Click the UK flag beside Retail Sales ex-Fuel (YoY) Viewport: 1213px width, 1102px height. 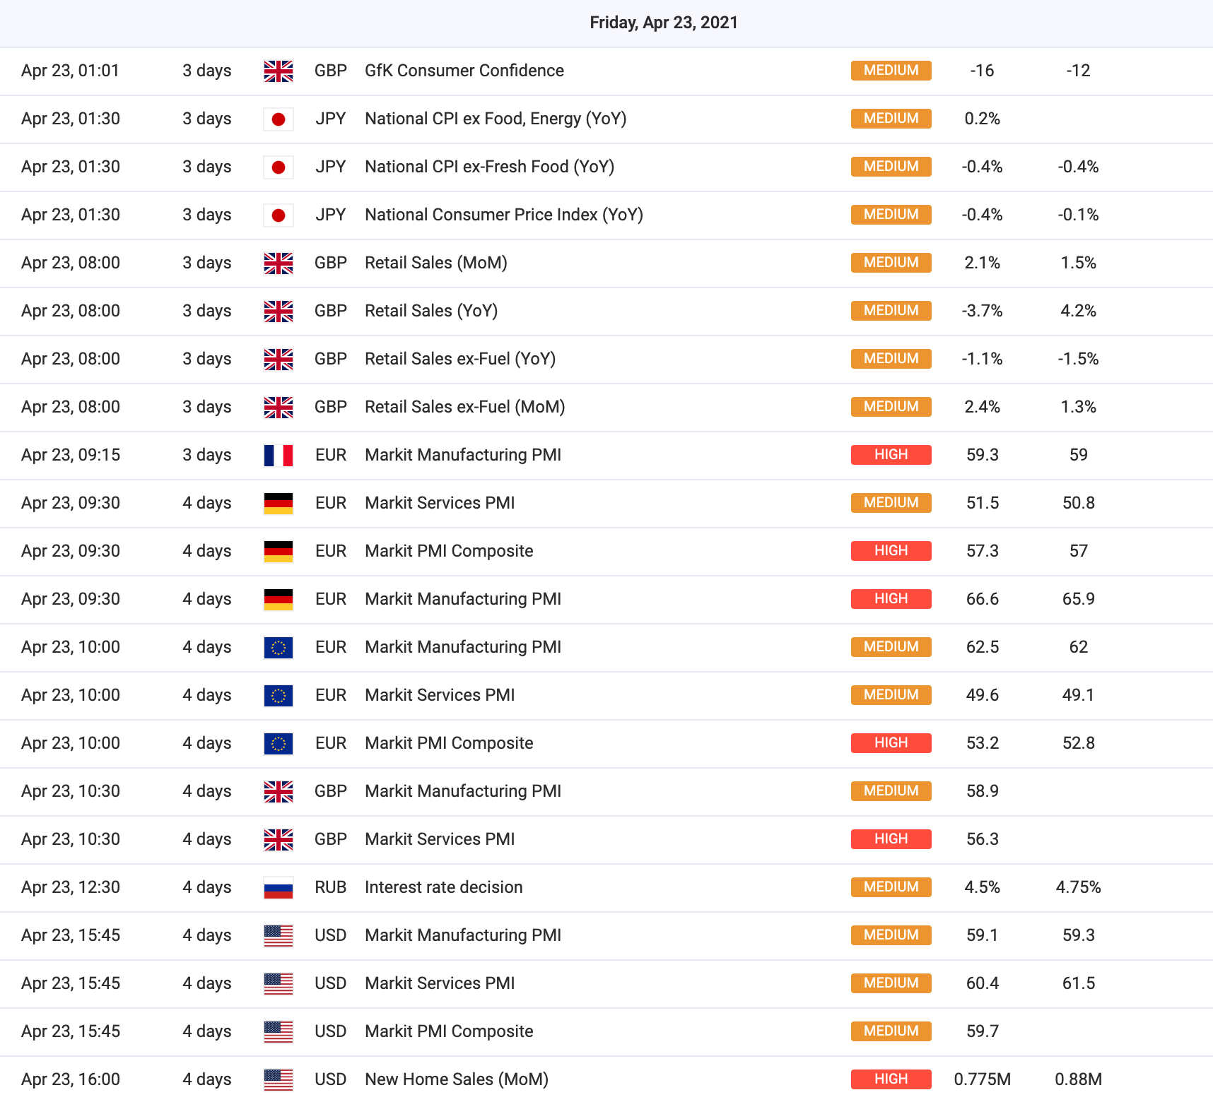[279, 359]
